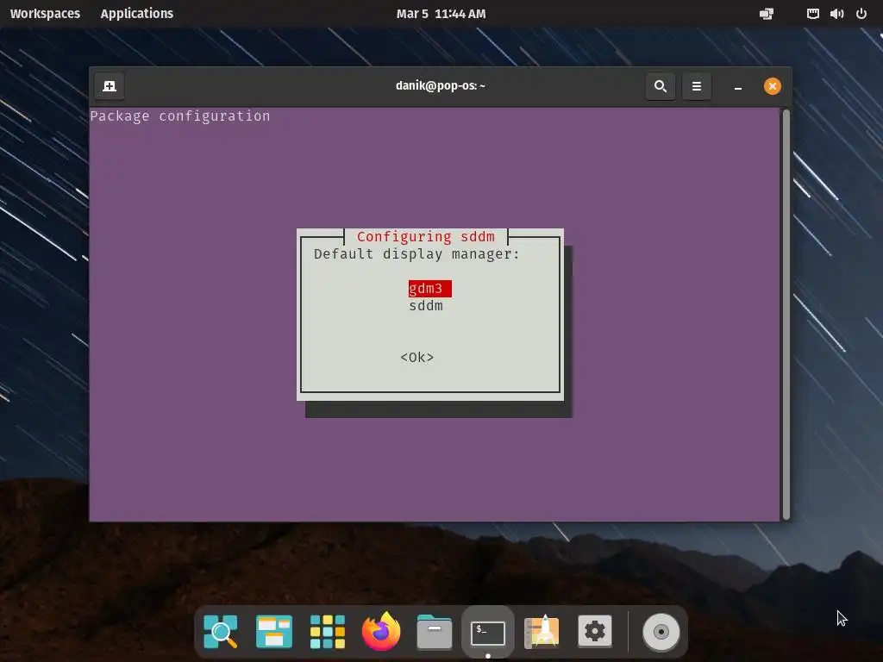Open the disc drive icon in dock
The height and width of the screenshot is (662, 883).
[661, 632]
